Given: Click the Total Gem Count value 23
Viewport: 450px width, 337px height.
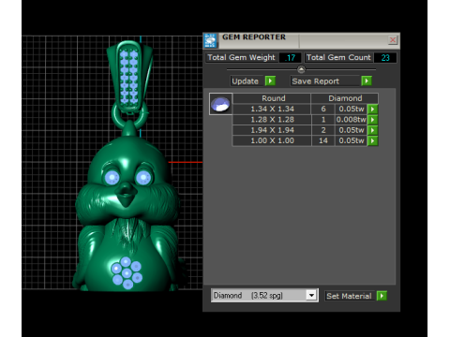Looking at the screenshot, I should pos(385,58).
